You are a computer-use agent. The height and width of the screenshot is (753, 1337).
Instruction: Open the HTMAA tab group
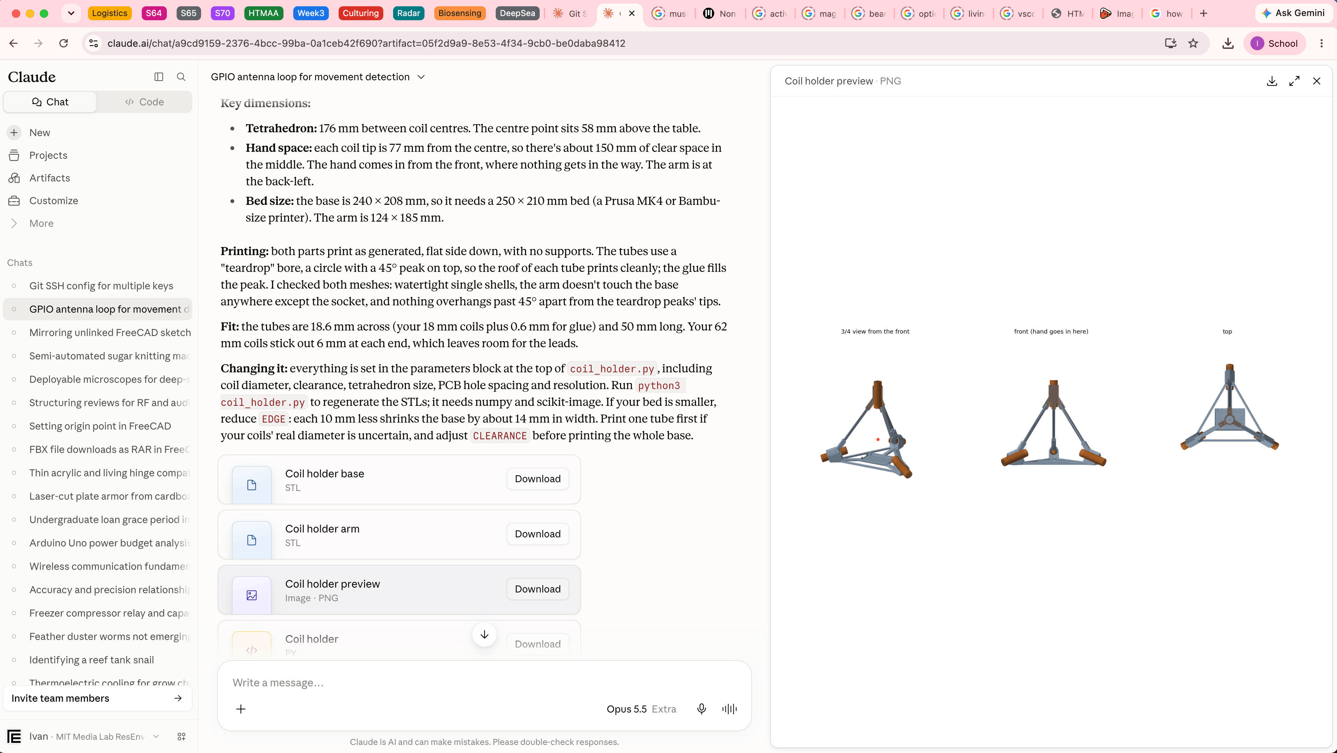263,14
